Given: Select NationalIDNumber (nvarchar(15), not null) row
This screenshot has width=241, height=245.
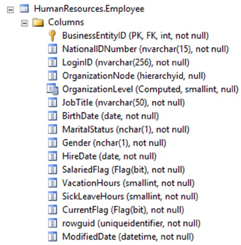Looking at the screenshot, I should (145, 49).
